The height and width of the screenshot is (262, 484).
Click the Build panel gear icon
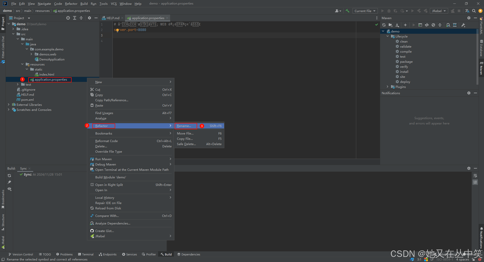469,168
